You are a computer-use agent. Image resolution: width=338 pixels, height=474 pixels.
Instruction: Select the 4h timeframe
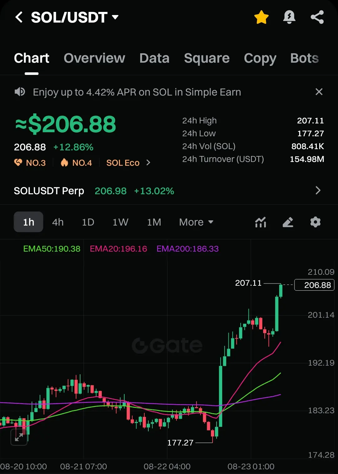(58, 222)
